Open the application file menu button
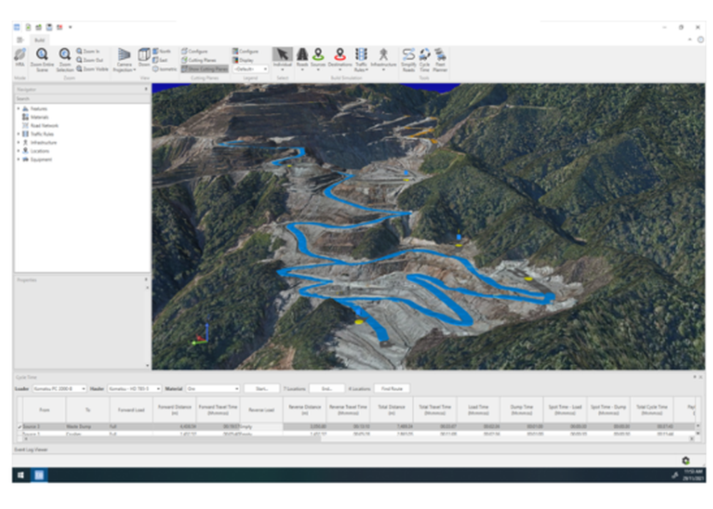The width and height of the screenshot is (713, 509). pos(20,40)
